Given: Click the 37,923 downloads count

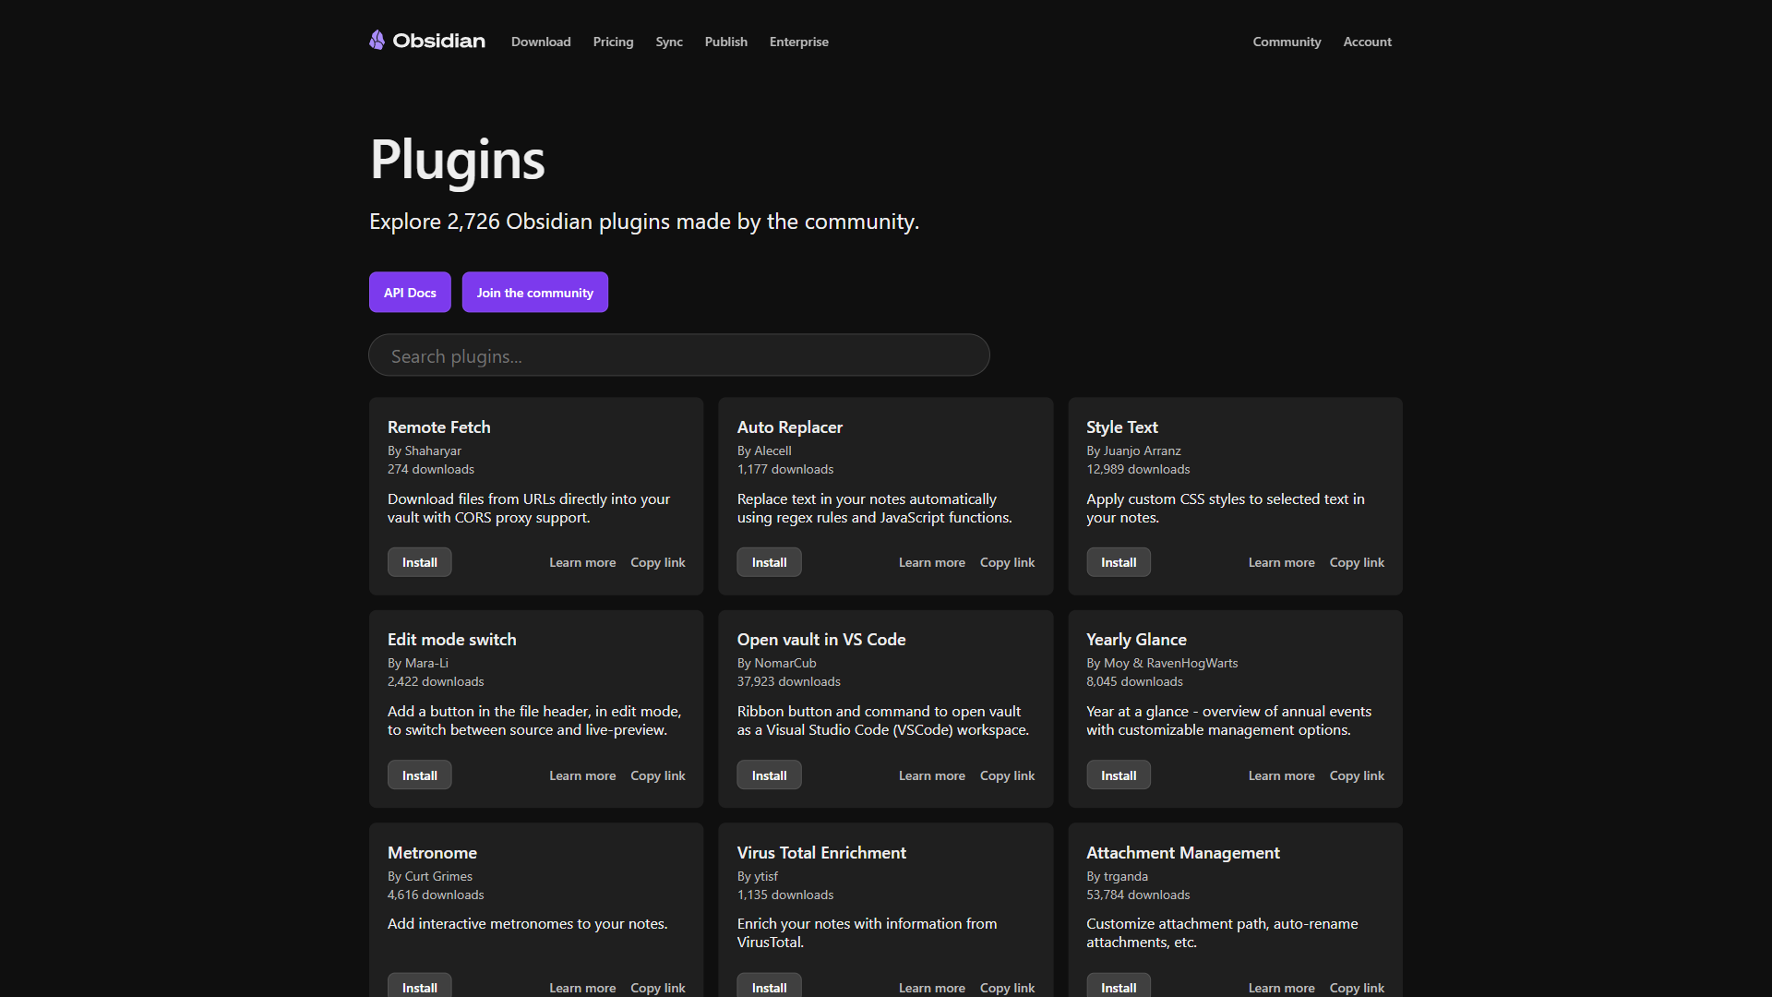Looking at the screenshot, I should pos(789,681).
